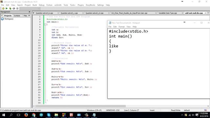
Task: Open Notepad's File menu
Action: [110, 27]
